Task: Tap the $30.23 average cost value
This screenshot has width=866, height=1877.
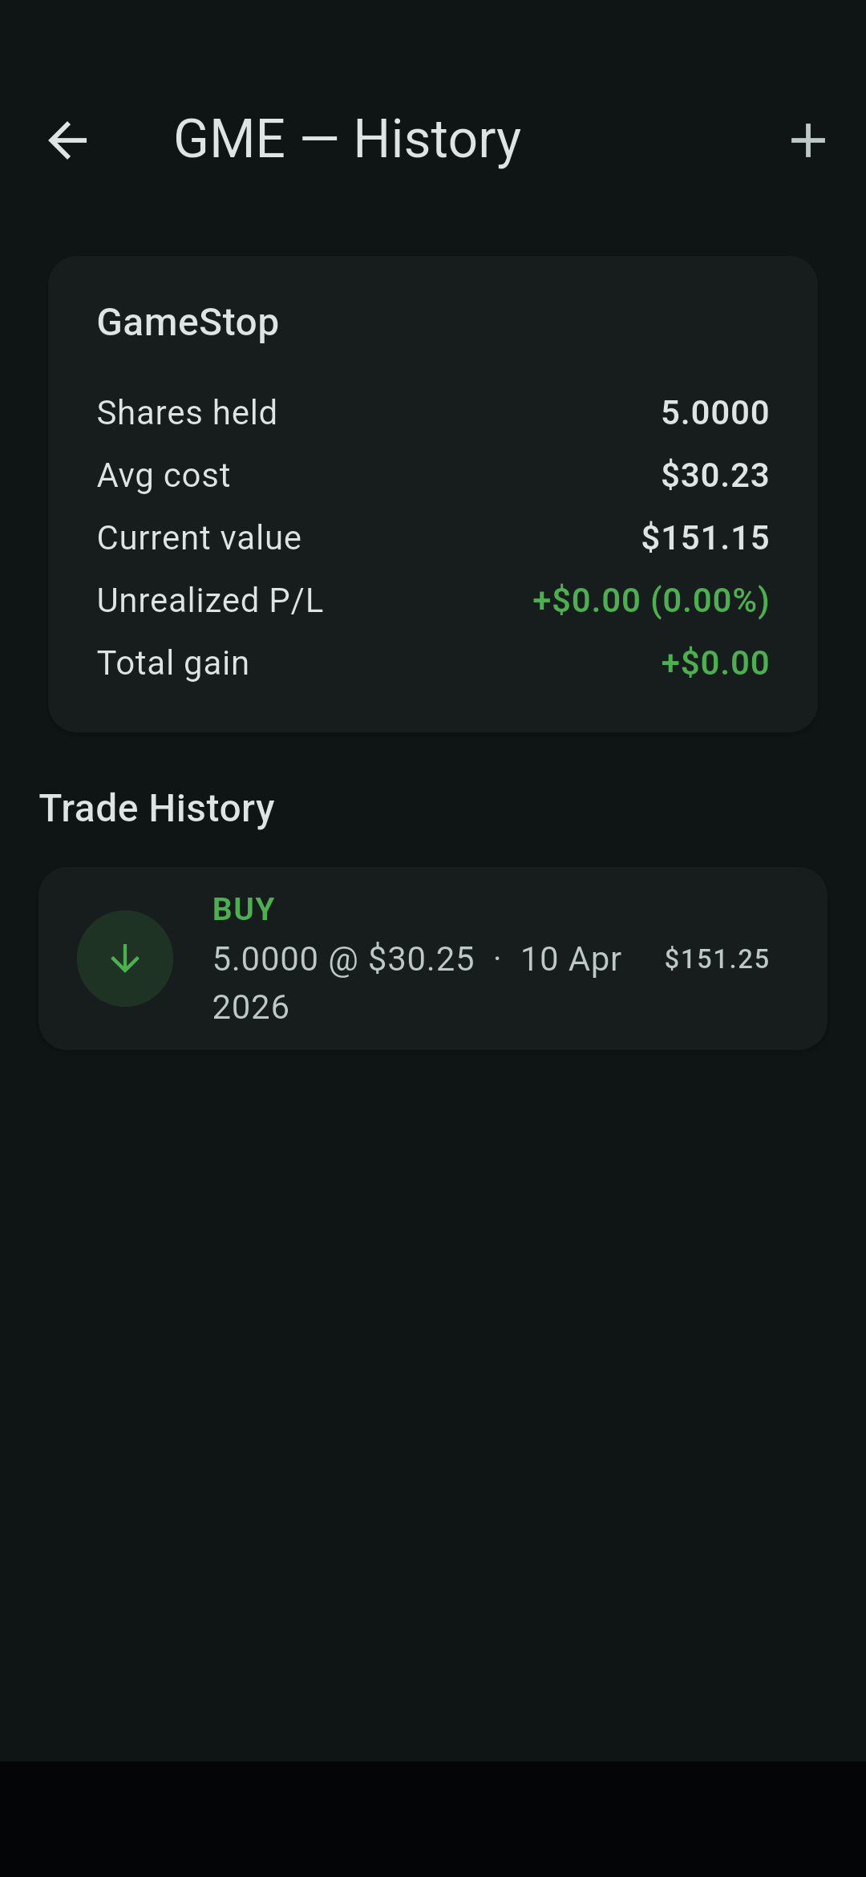Action: click(714, 475)
